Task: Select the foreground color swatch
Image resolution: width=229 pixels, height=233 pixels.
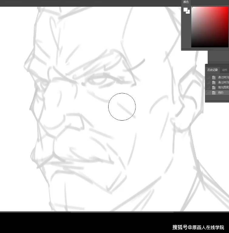Action: (185, 10)
